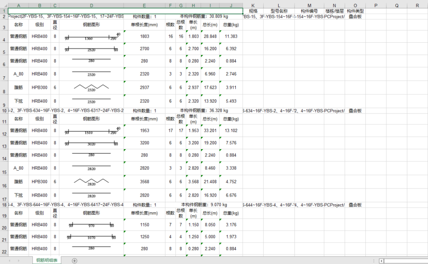Select column D header
This screenshot has height=264, width=428.
pyautogui.click(x=91, y=6)
